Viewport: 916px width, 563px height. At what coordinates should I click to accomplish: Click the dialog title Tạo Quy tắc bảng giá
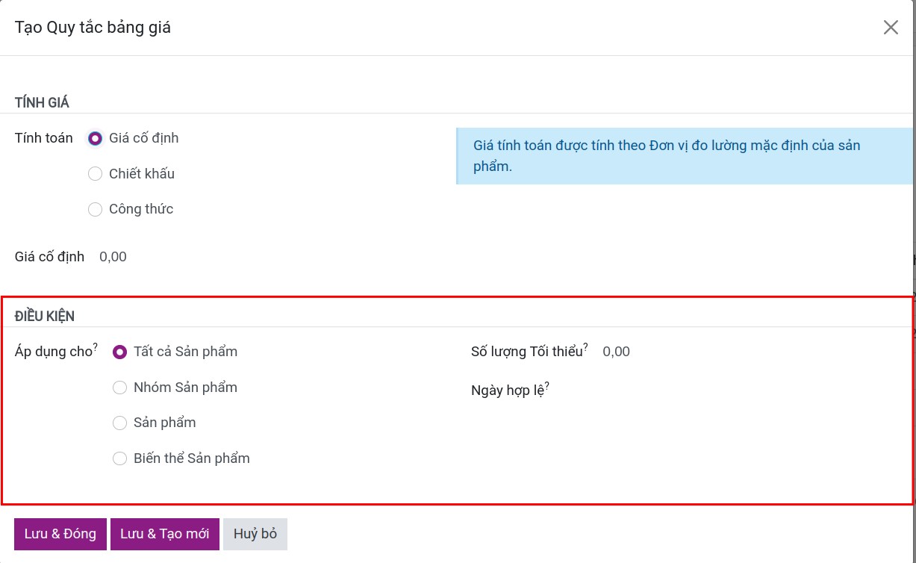[x=93, y=28]
